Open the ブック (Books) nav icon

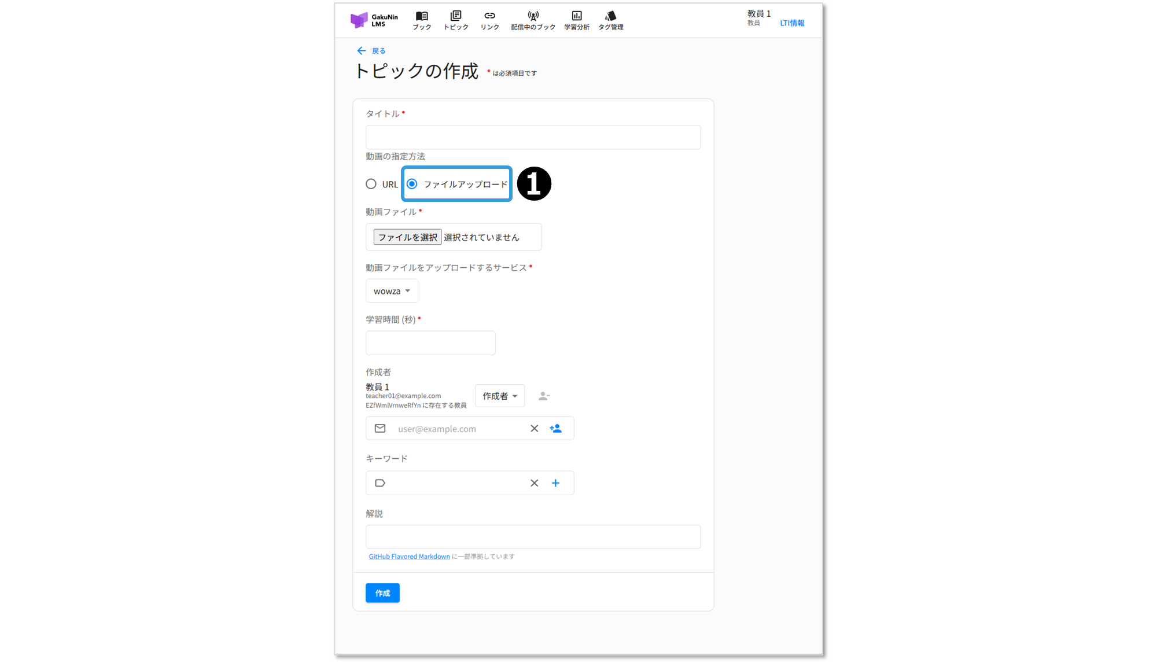[422, 16]
